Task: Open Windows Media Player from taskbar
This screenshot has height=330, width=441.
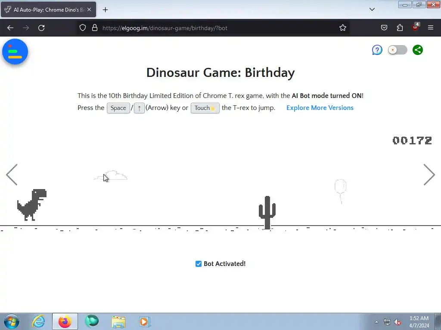Action: click(x=145, y=321)
